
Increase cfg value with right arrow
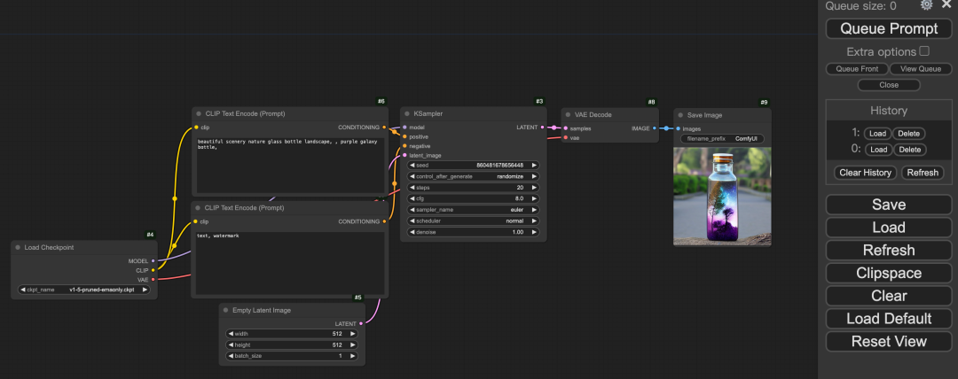(535, 198)
